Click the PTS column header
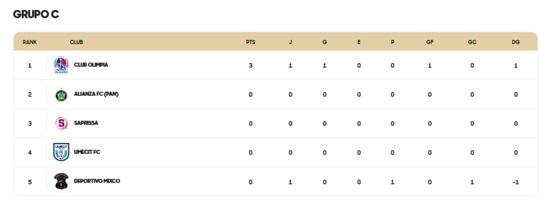The height and width of the screenshot is (202, 549). [x=251, y=42]
